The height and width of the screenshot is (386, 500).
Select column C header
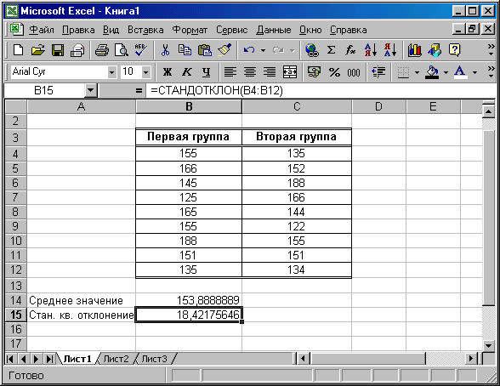point(297,106)
